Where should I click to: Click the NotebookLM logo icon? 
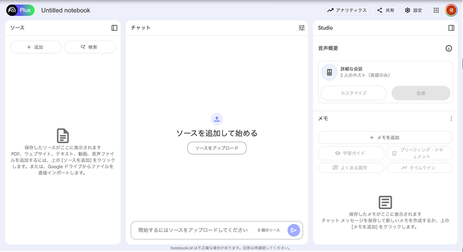pyautogui.click(x=12, y=10)
